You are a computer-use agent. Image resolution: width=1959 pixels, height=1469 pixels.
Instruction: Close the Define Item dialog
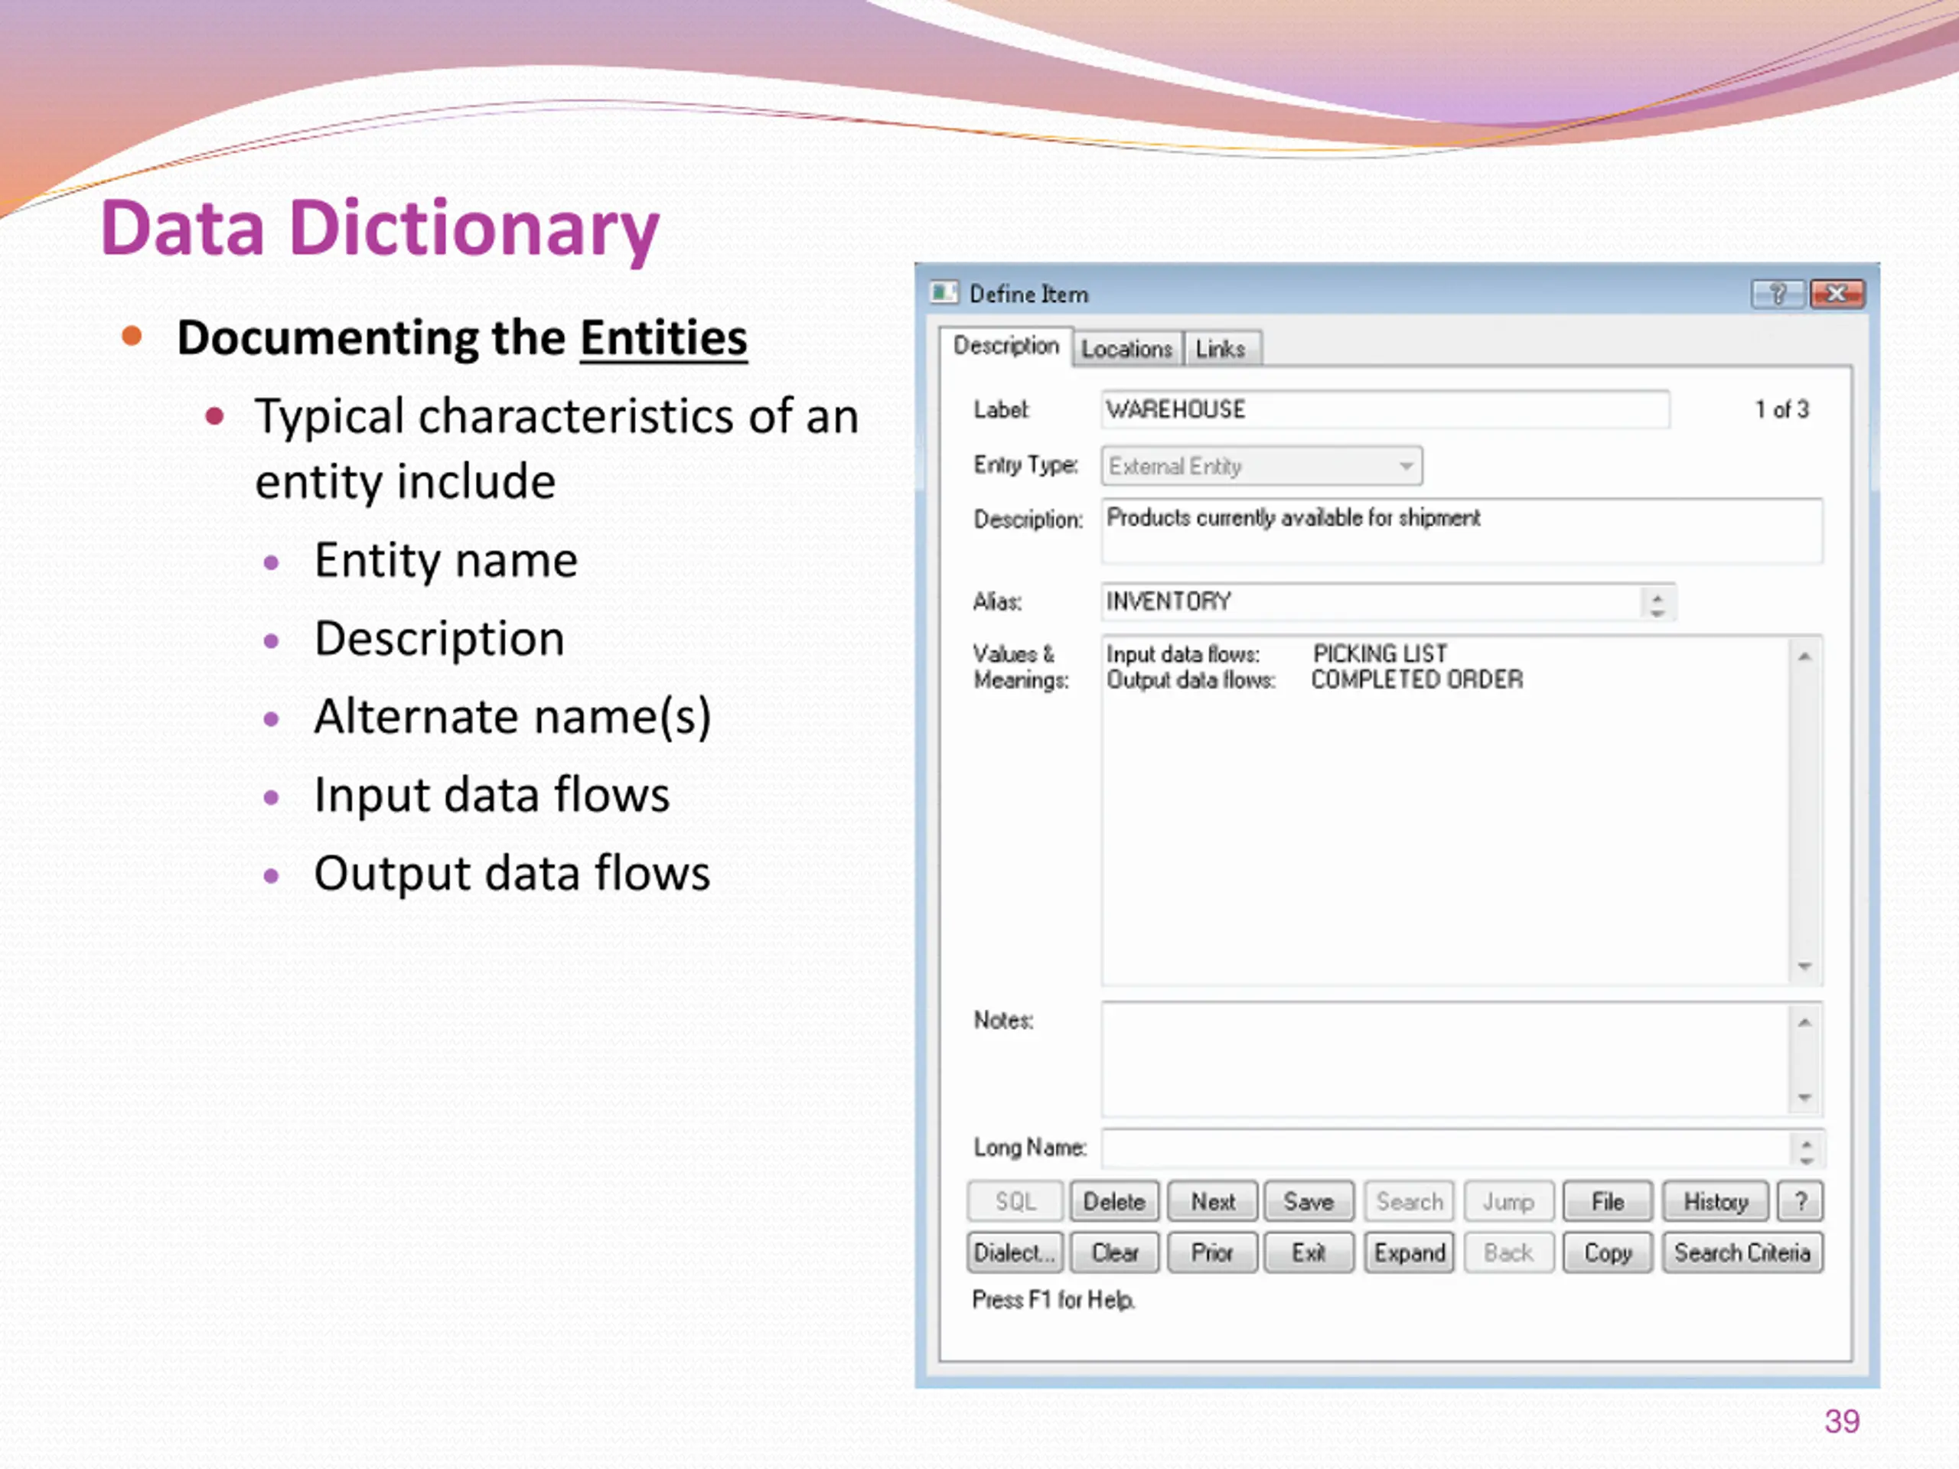click(x=1837, y=293)
